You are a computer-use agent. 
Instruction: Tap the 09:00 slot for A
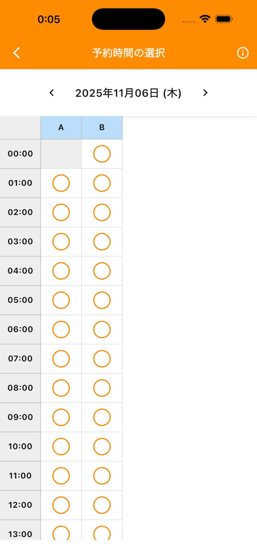click(61, 417)
